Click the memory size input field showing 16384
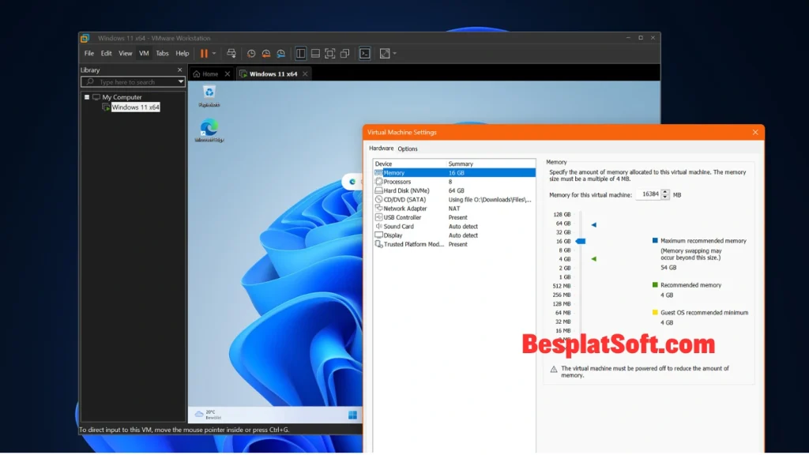This screenshot has width=809, height=455. [651, 194]
